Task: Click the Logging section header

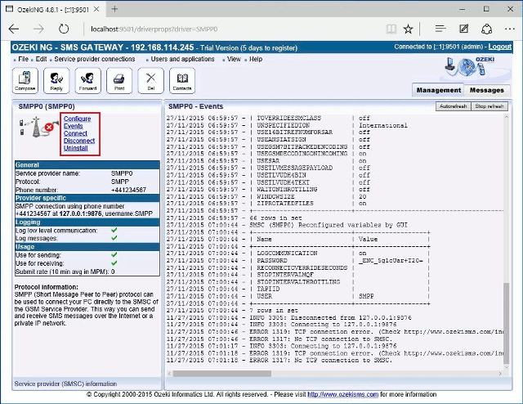Action: point(87,222)
